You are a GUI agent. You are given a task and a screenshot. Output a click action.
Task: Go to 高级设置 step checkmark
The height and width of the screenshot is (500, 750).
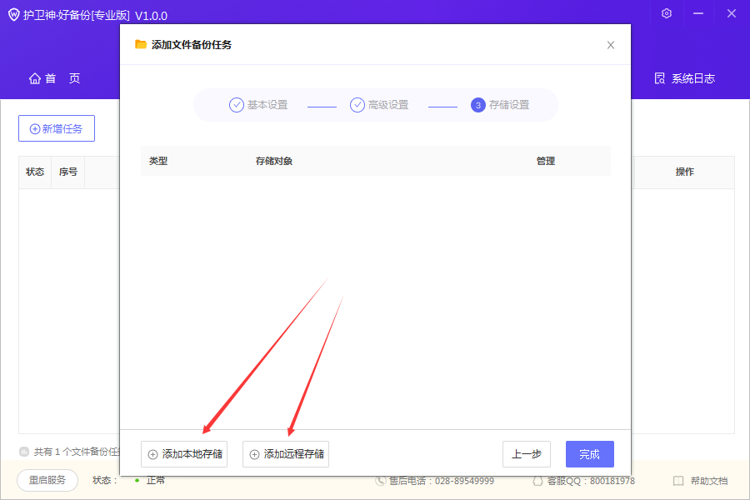click(x=357, y=105)
